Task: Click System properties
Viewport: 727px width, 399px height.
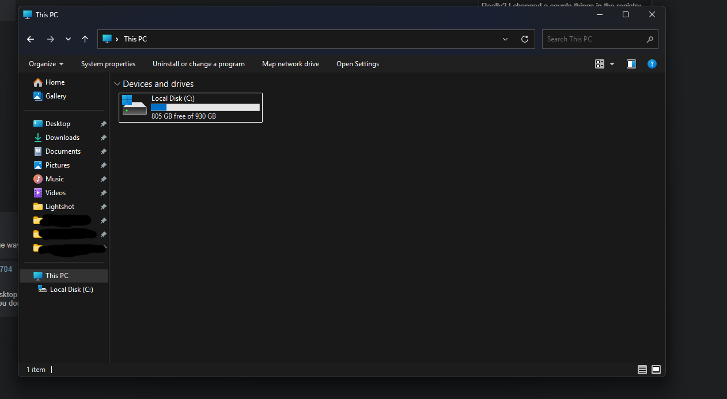Action: click(x=108, y=64)
